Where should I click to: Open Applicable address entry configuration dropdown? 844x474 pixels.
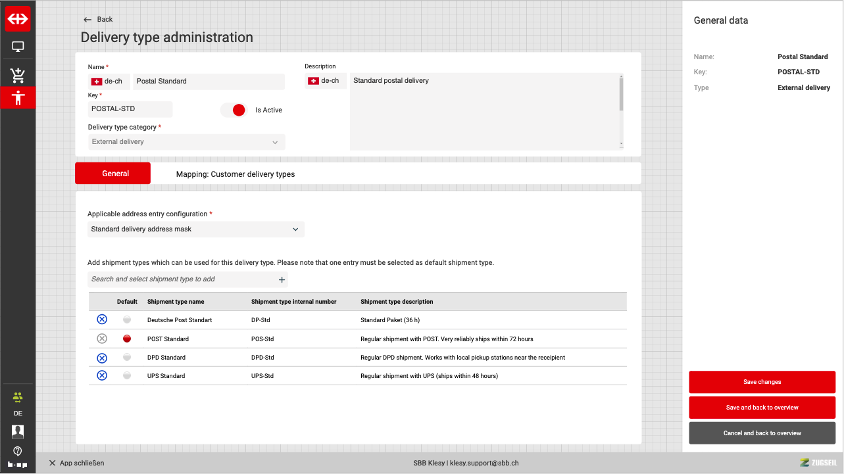point(196,229)
